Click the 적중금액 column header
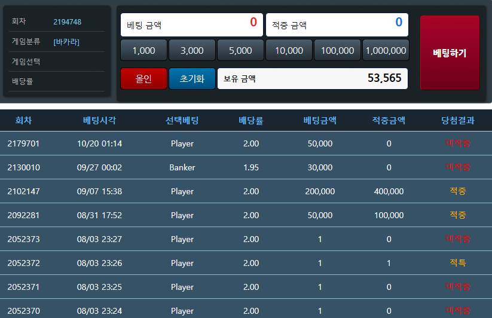Viewport: 492px width, 318px height. [x=389, y=120]
